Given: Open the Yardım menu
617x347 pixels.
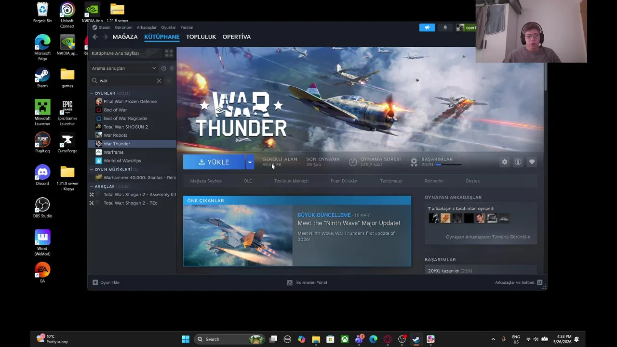Looking at the screenshot, I should point(187,27).
